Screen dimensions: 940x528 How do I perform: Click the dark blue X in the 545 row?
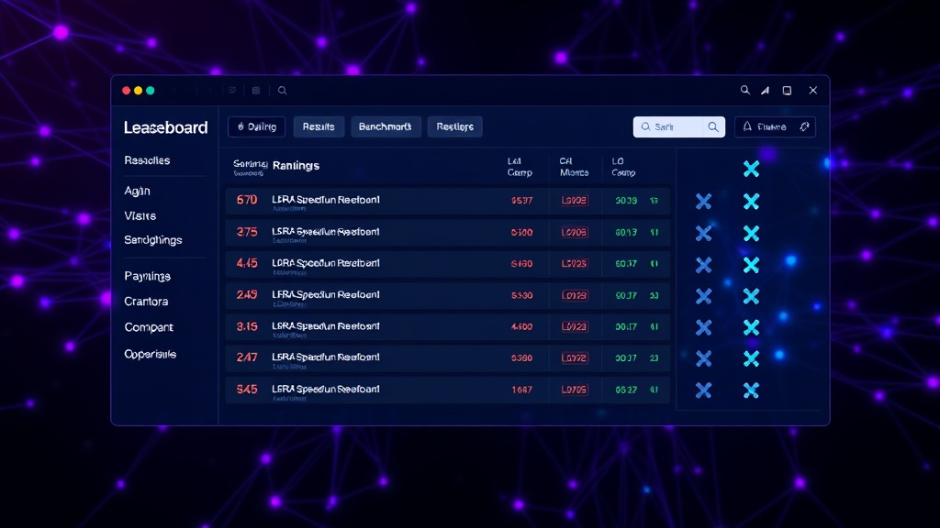[x=703, y=390]
